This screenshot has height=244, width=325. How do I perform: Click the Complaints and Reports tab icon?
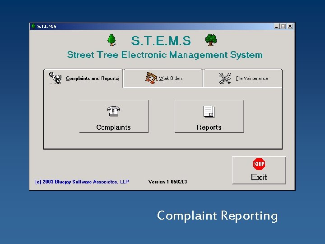(x=55, y=78)
